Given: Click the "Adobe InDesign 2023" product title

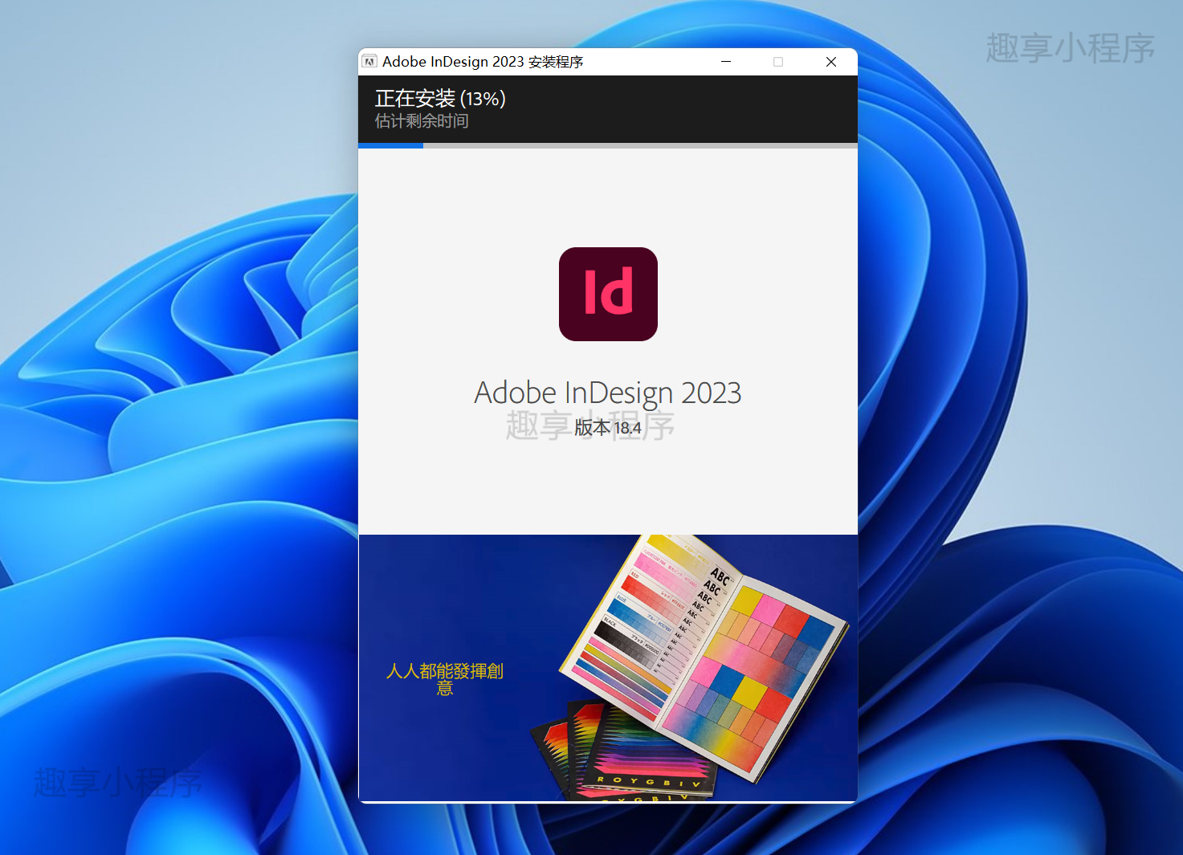Looking at the screenshot, I should click(x=608, y=393).
